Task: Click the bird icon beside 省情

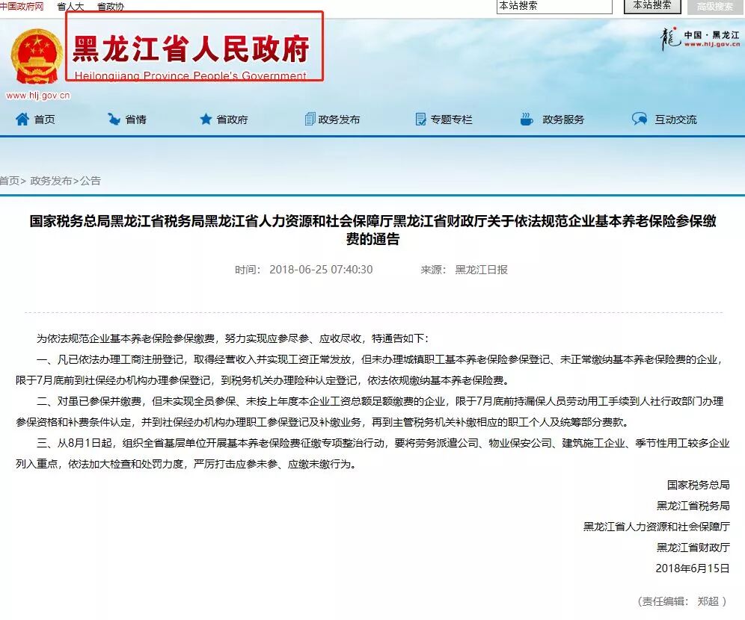Action: pyautogui.click(x=114, y=119)
